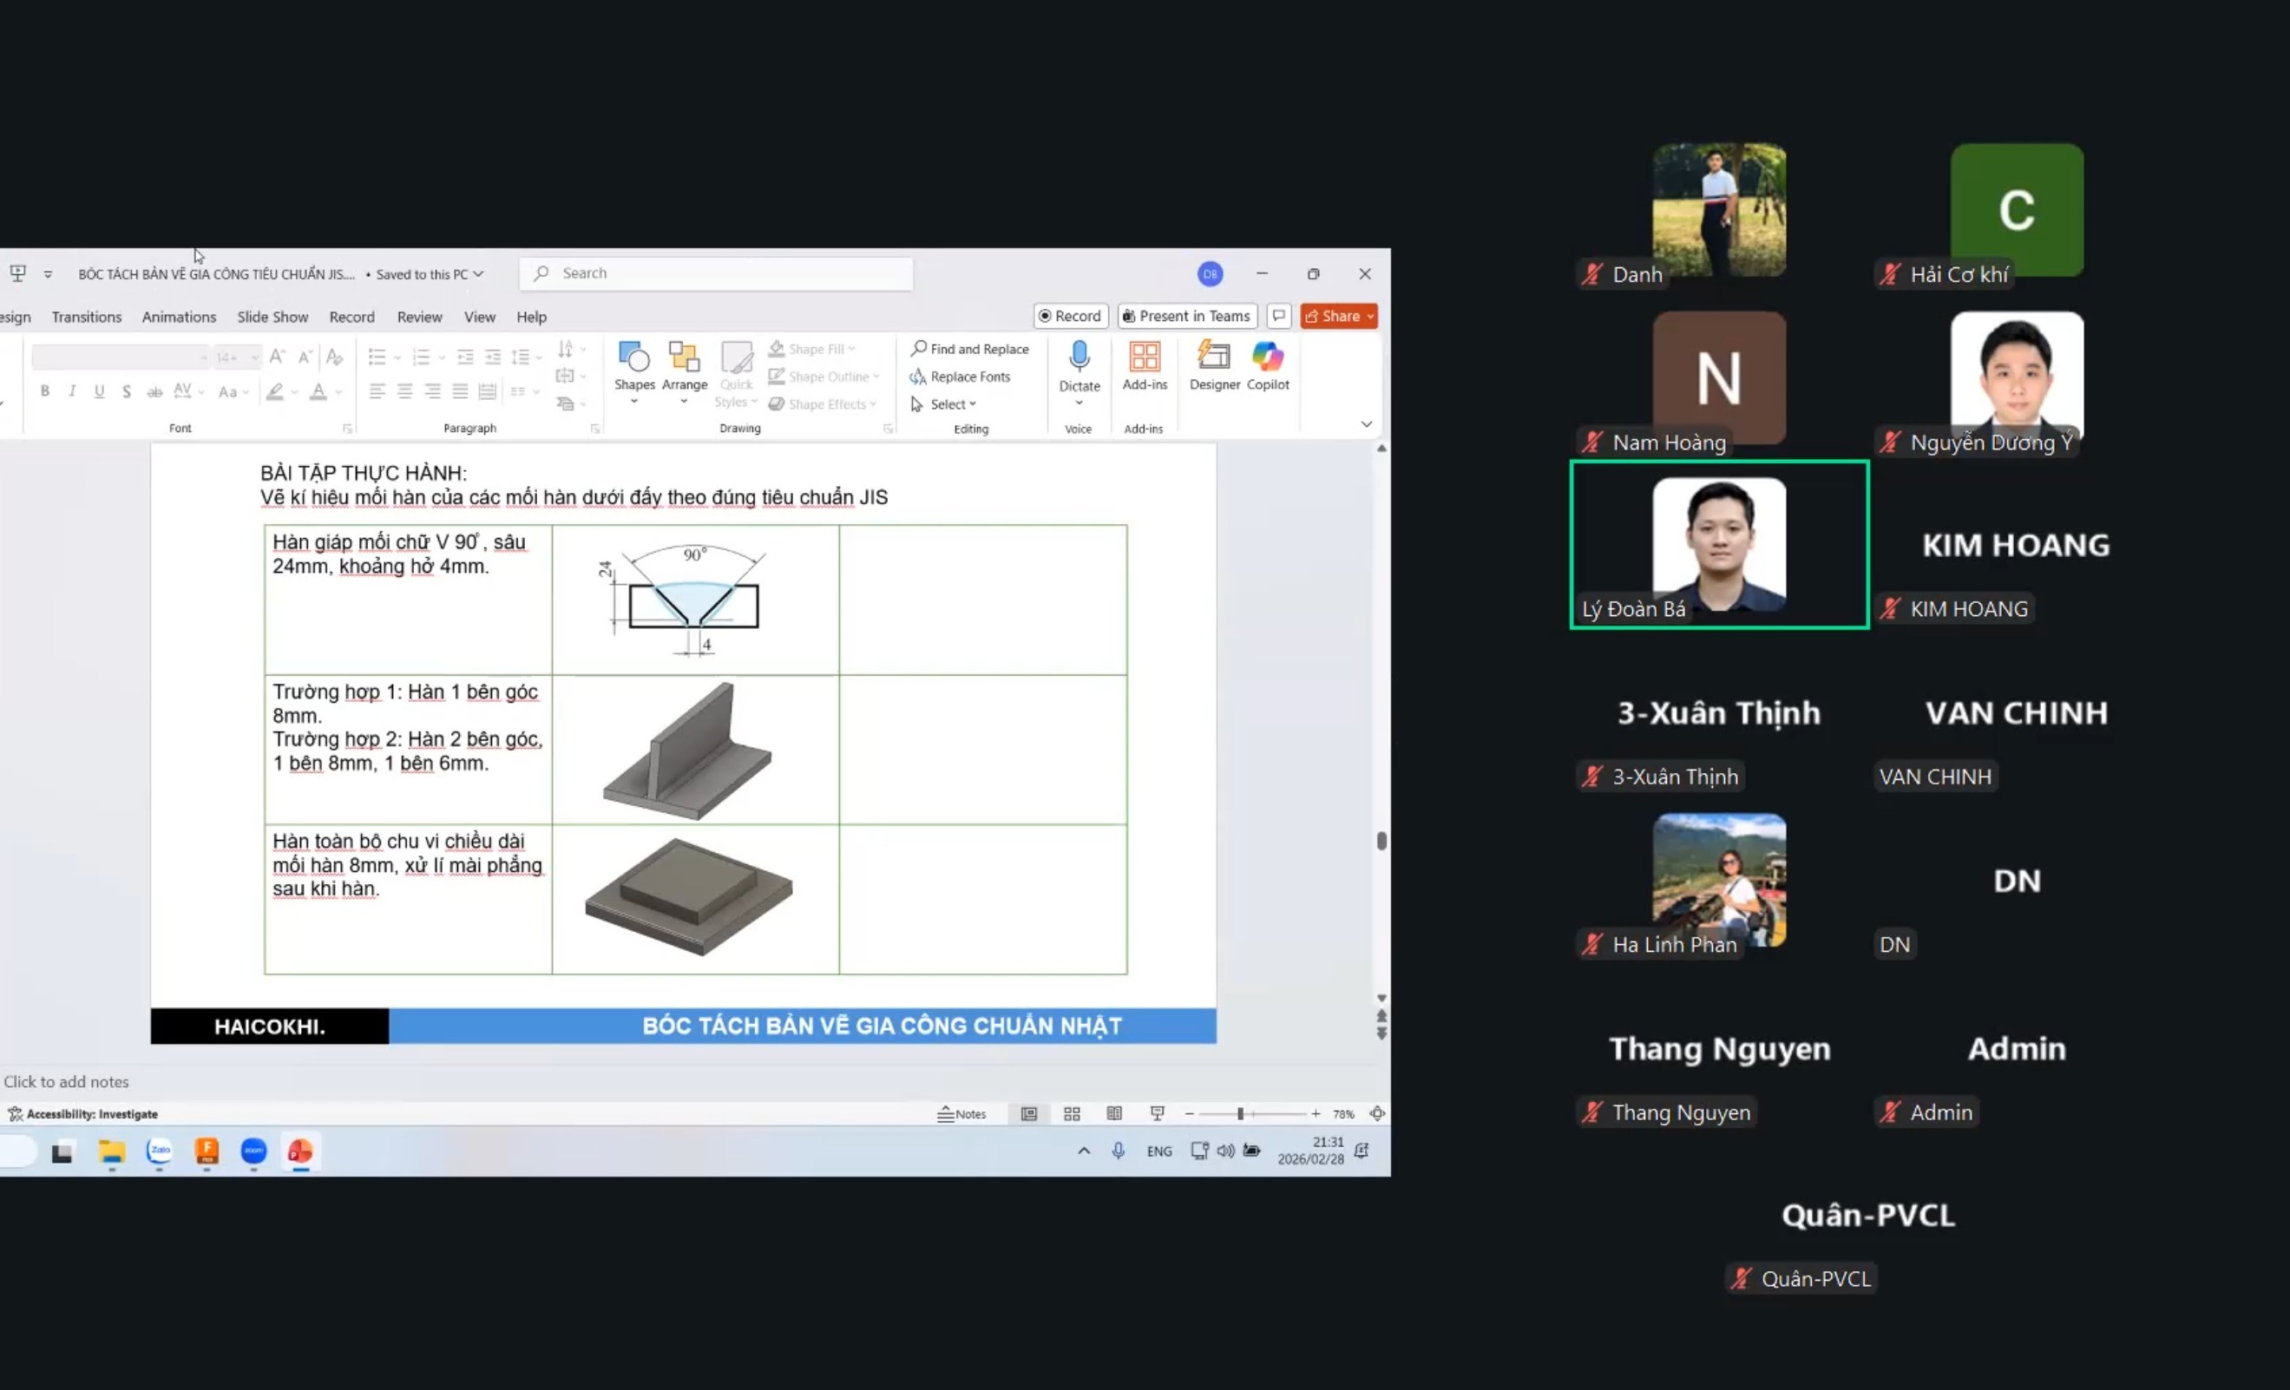Toggle the Notes pane button
This screenshot has height=1390, width=2290.
(962, 1113)
